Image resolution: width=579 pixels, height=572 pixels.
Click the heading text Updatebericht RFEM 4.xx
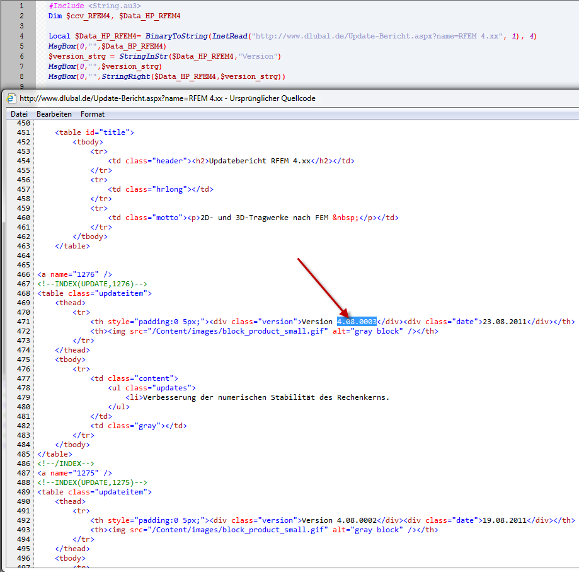pos(260,161)
